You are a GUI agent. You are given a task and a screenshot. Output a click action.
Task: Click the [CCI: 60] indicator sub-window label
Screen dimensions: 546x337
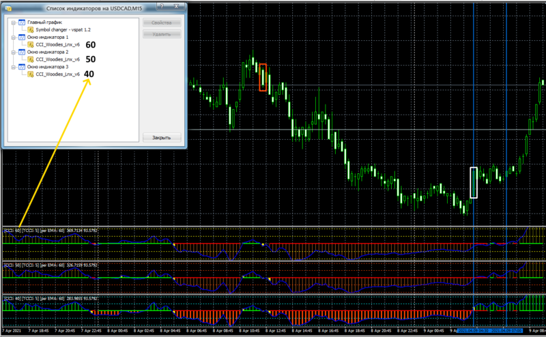[x=51, y=231]
